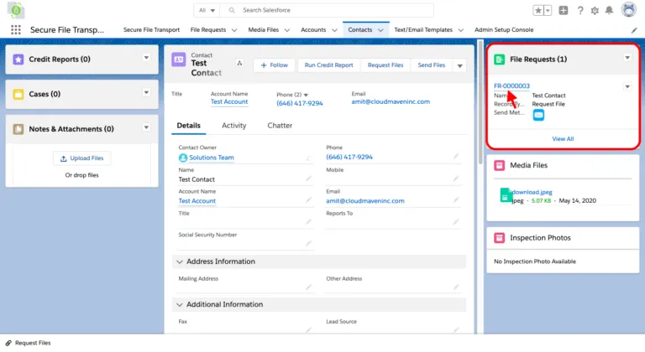Screen dimensions: 645x352
Task: Collapse the Additional Information section
Action: tap(180, 305)
